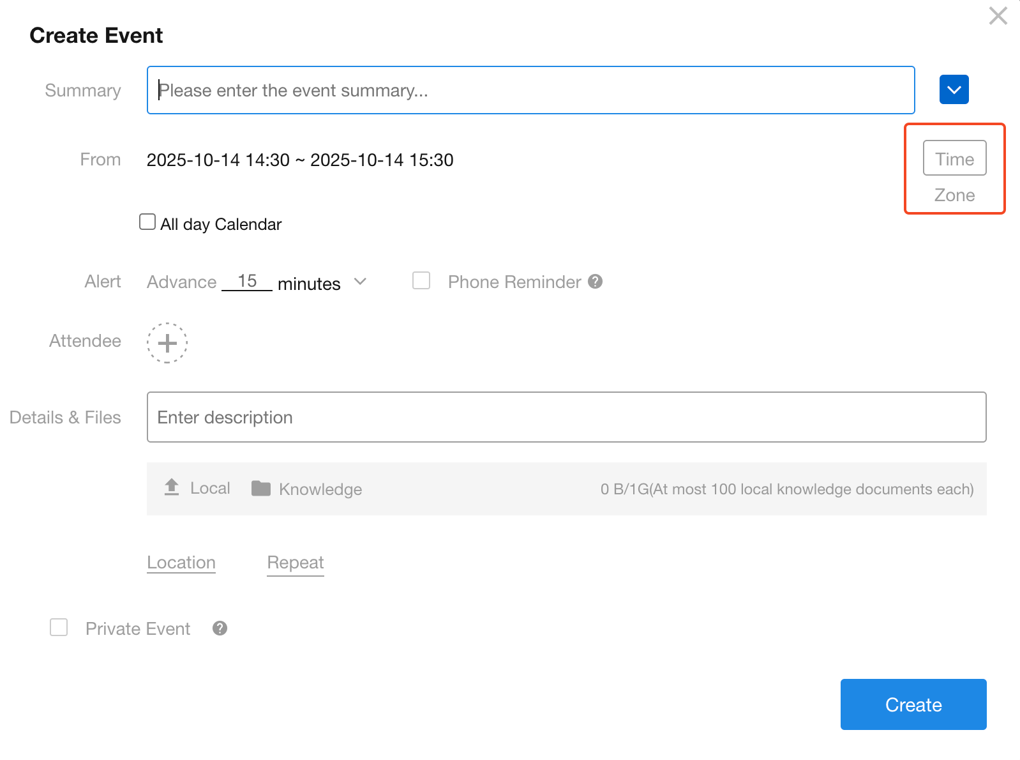Click the Phone Reminder help icon

click(595, 282)
